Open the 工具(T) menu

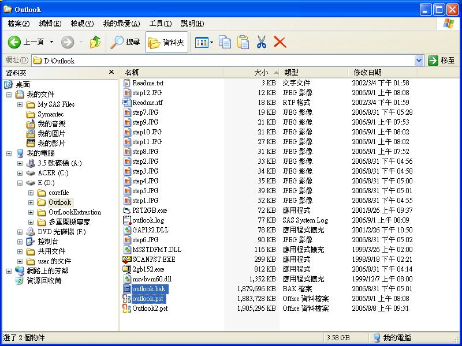coord(161,24)
